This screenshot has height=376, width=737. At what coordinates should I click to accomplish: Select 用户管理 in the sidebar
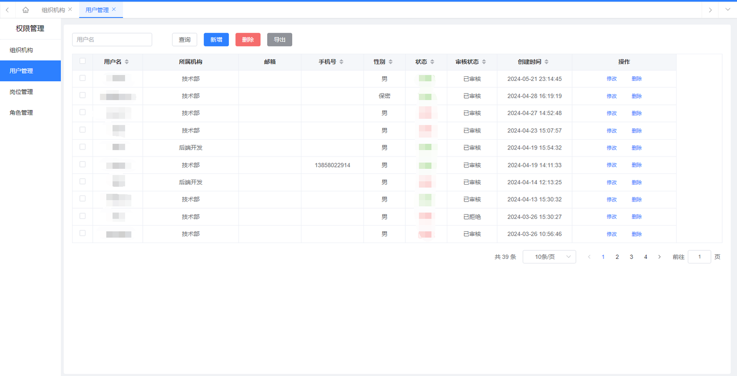tap(30, 71)
